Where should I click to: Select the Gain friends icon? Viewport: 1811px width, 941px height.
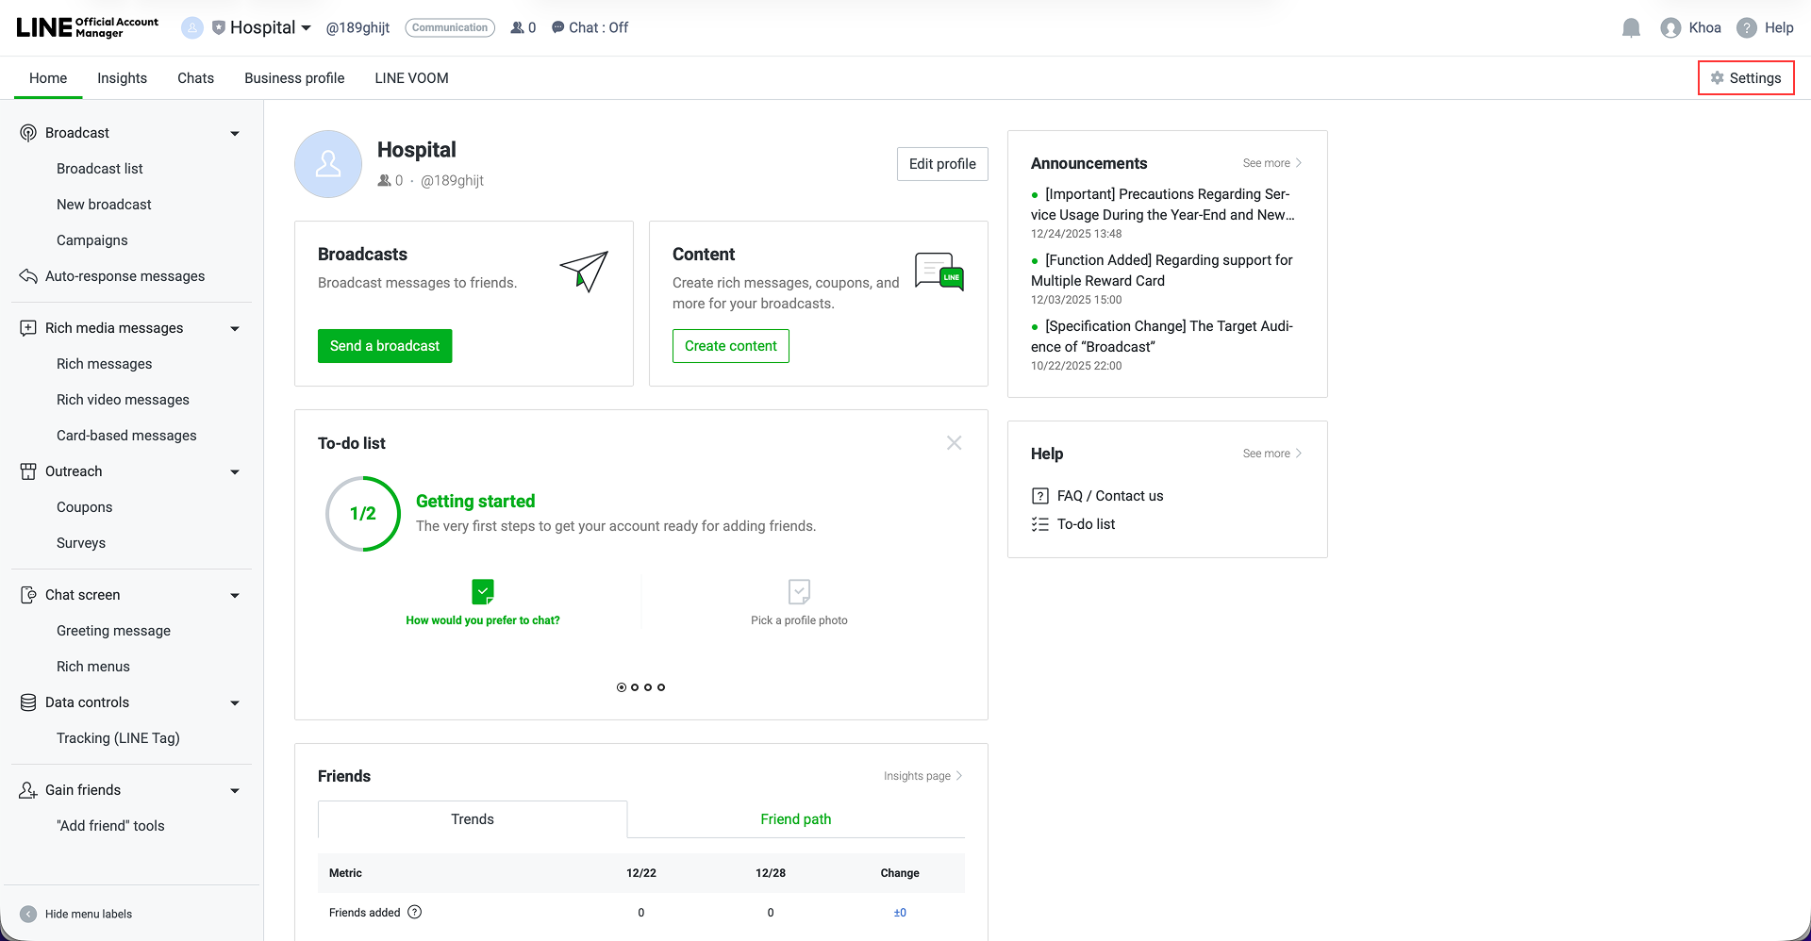(27, 789)
